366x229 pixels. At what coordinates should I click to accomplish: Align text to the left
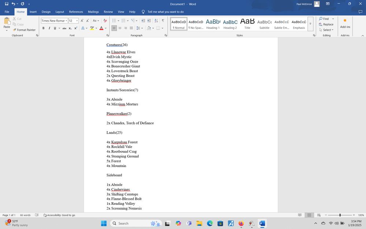click(x=114, y=28)
